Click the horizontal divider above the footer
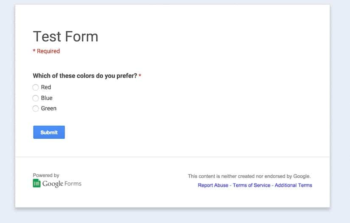Screen dimensions: 350x223 [172, 157]
